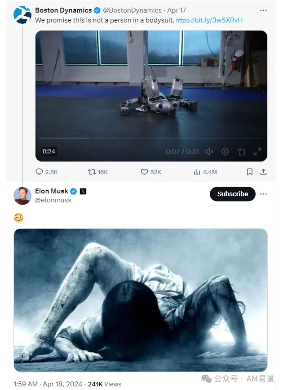Viewport: 283px width, 390px height.
Task: Open the horror movie image in Elon's reply
Action: tap(140, 300)
